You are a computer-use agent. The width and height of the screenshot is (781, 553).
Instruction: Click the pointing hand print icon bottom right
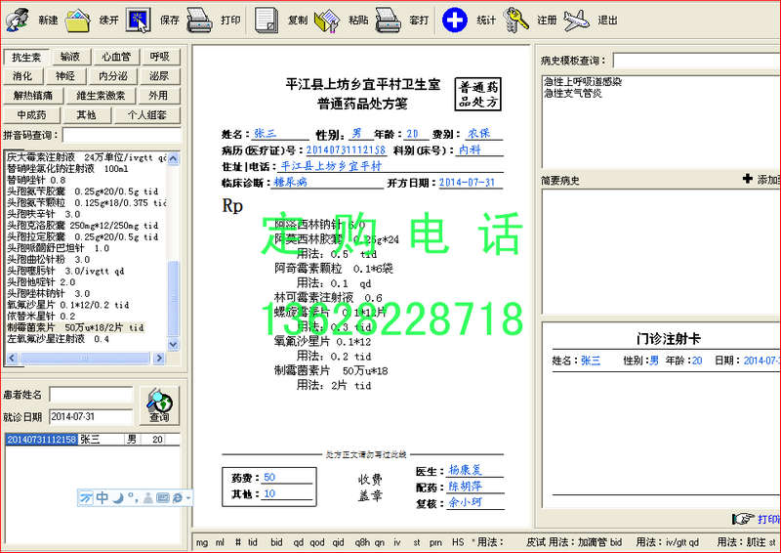[x=743, y=519]
